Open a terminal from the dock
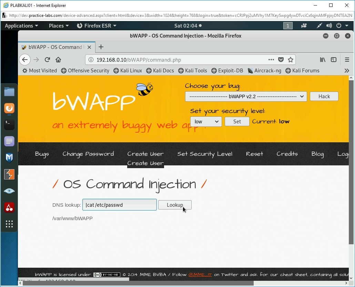 [x=9, y=125]
